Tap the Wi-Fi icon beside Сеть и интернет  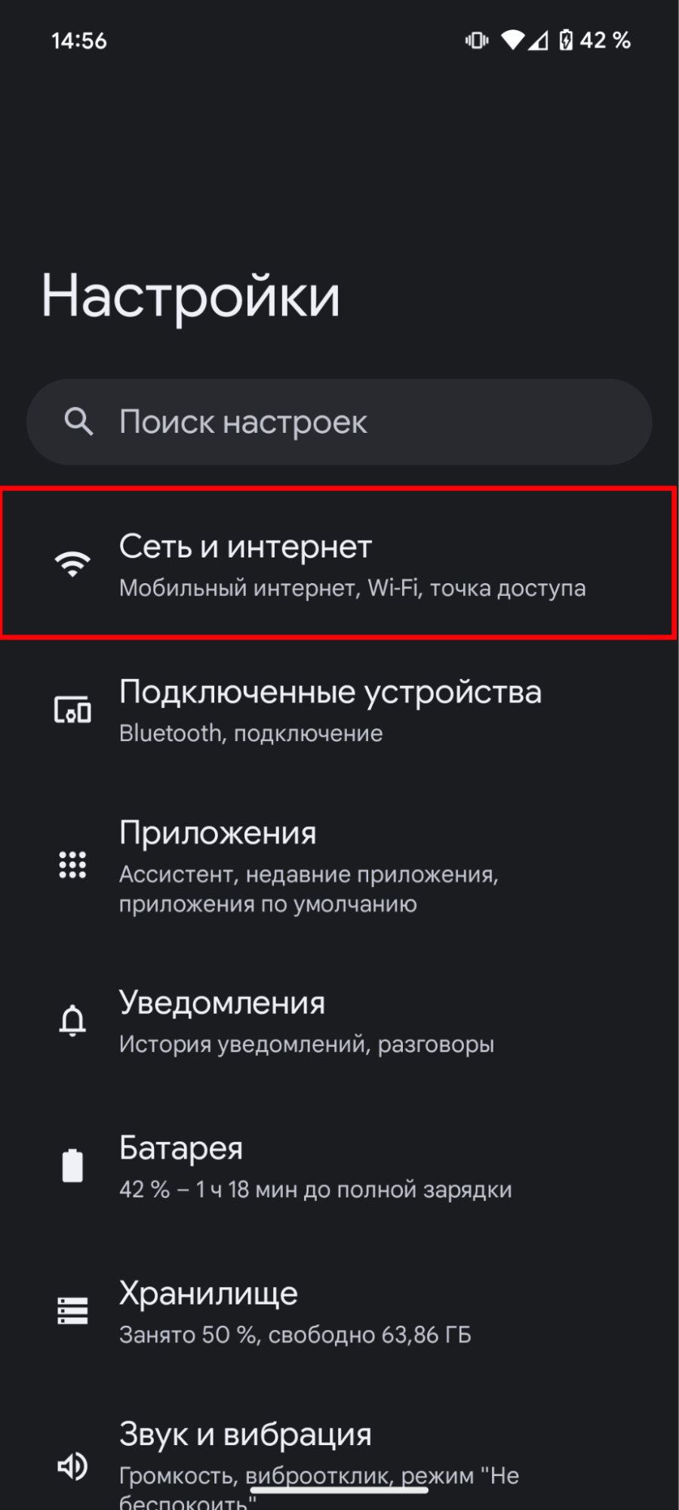tap(72, 564)
